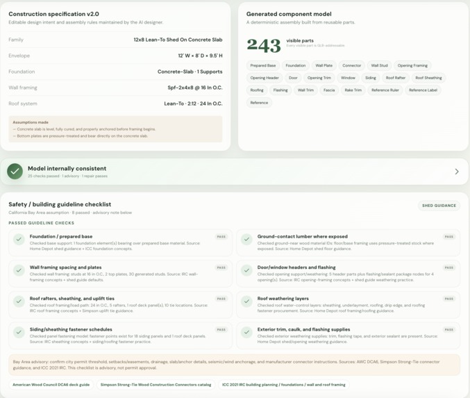Image resolution: width=470 pixels, height=398 pixels.
Task: Click the Foundation value Concrete-Slab · 1 Supports
Action: [x=190, y=72]
